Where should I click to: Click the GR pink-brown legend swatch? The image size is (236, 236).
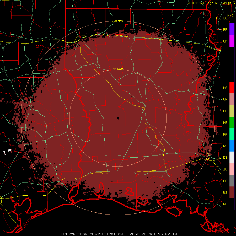click(232, 99)
